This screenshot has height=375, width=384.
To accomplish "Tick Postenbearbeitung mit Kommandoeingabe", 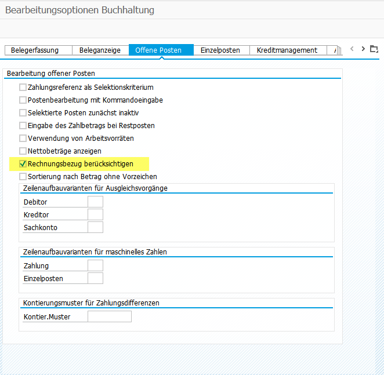I will click(23, 100).
